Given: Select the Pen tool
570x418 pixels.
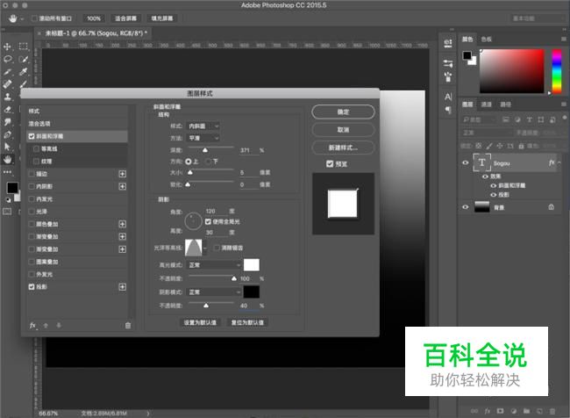Looking at the screenshot, I should pyautogui.click(x=7, y=134).
